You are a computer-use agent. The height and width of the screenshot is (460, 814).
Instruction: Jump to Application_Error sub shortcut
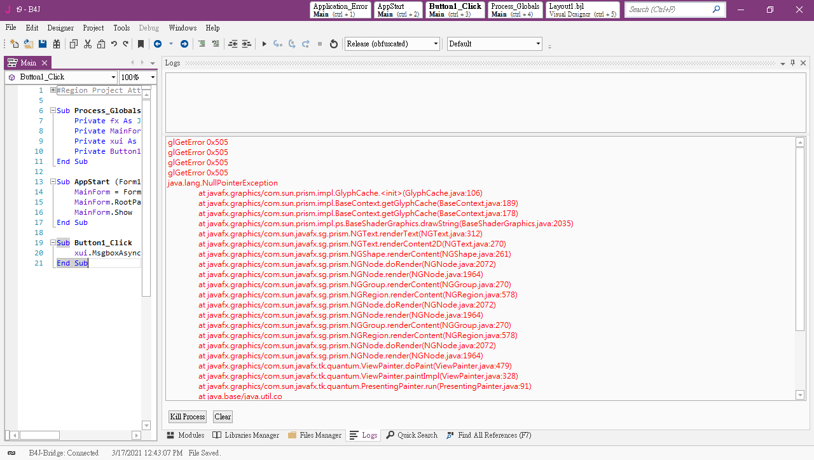(x=341, y=10)
